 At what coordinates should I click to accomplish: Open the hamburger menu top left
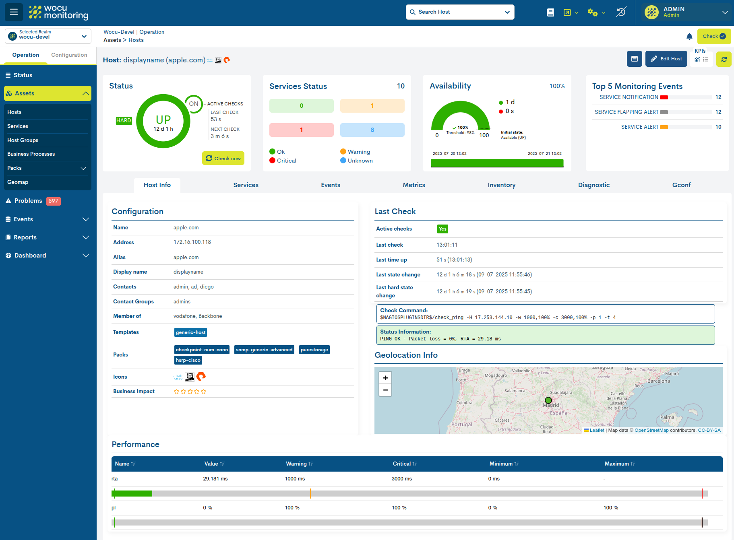click(14, 12)
